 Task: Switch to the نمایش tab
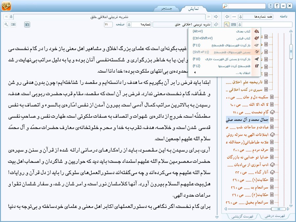pyautogui.click(x=193, y=9)
